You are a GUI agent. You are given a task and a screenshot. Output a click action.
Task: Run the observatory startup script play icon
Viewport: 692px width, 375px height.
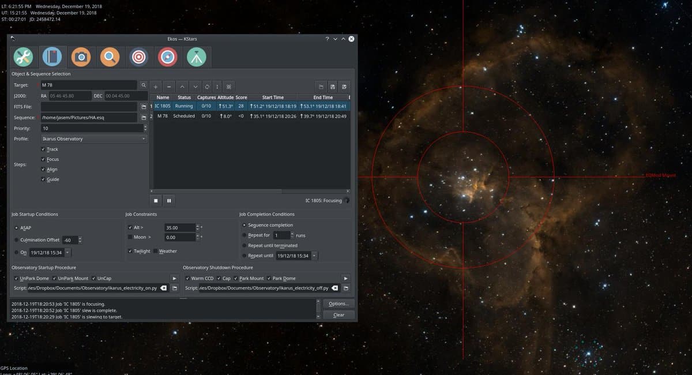tap(174, 278)
